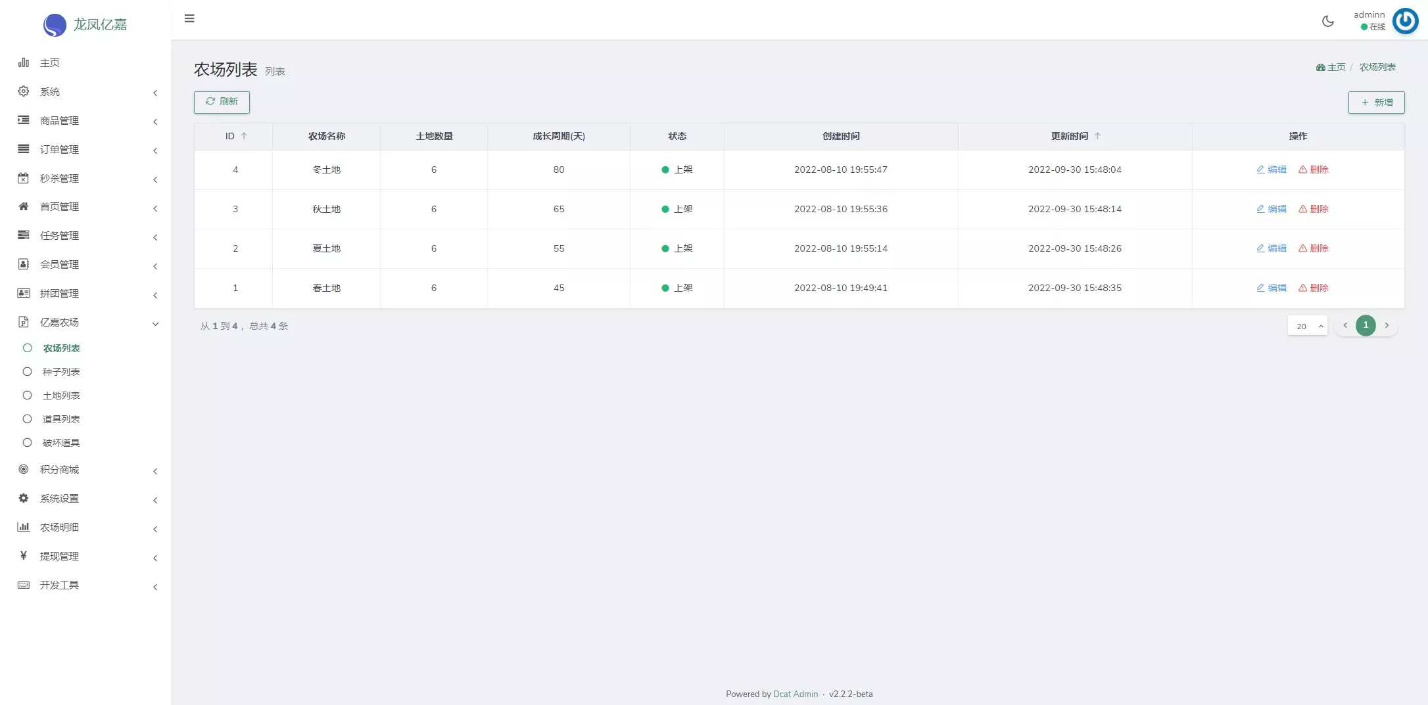This screenshot has height=705, width=1428.
Task: Select 土地列表 submenu item
Action: (x=61, y=396)
